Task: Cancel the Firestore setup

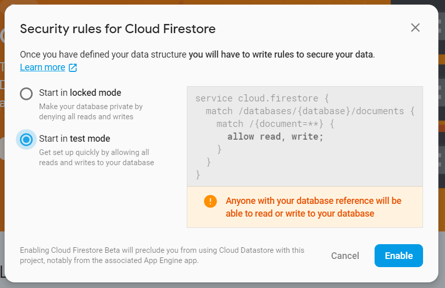Action: point(345,256)
